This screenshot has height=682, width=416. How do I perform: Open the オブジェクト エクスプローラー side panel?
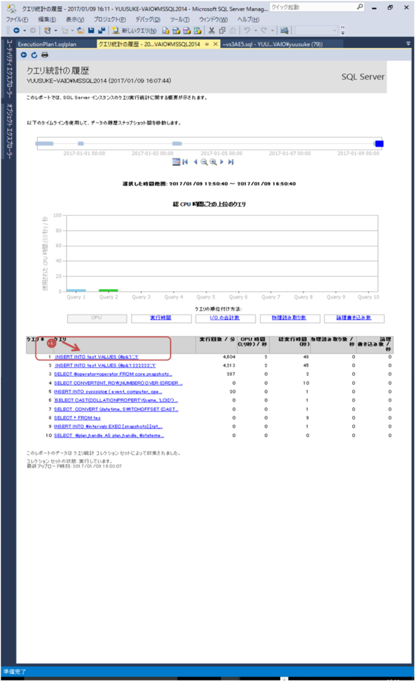[9, 131]
